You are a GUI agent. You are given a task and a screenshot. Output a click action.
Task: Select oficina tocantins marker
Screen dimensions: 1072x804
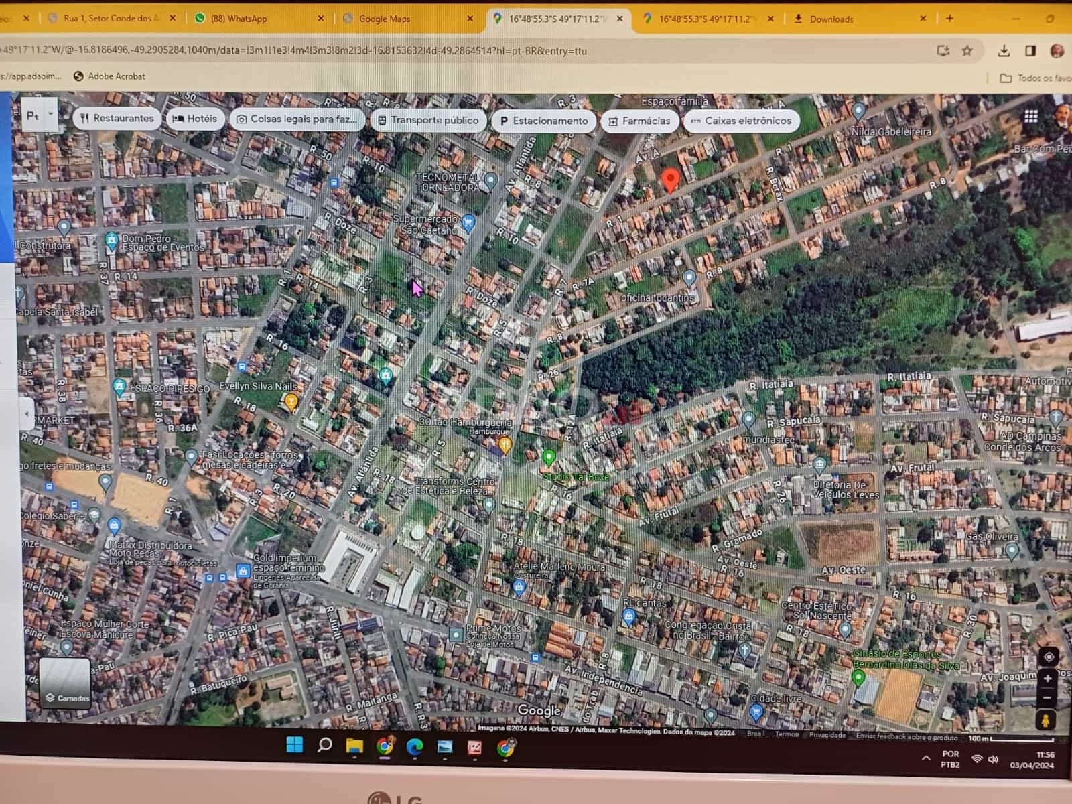pyautogui.click(x=689, y=277)
